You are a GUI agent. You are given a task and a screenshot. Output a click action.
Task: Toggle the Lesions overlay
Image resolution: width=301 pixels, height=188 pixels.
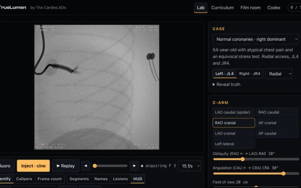(x=120, y=179)
